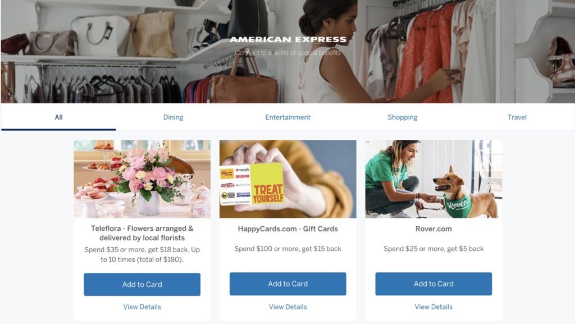Open the Entertainment tab
575x324 pixels.
(288, 117)
